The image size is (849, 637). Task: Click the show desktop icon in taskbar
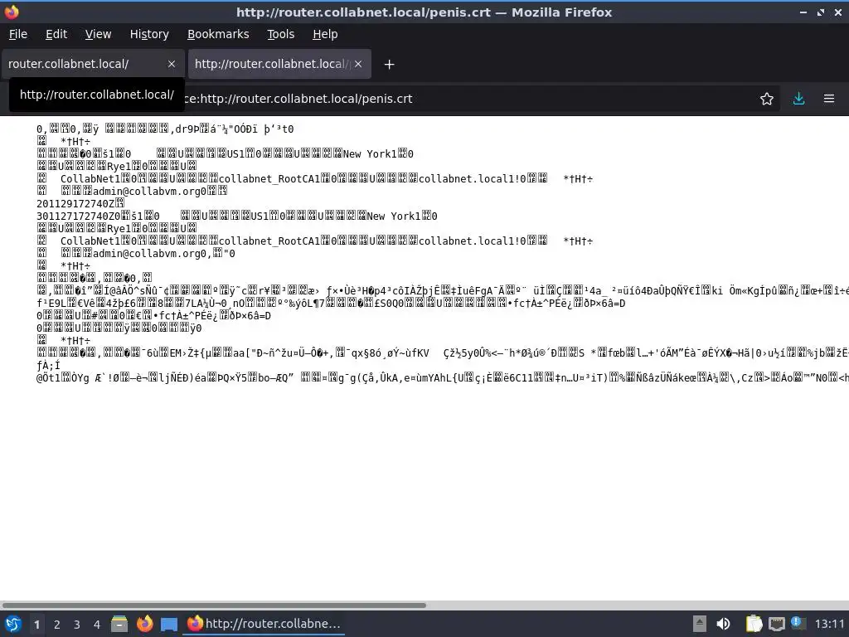coord(169,625)
